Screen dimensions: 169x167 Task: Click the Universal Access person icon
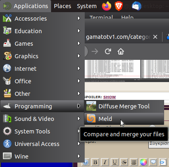point(7,144)
